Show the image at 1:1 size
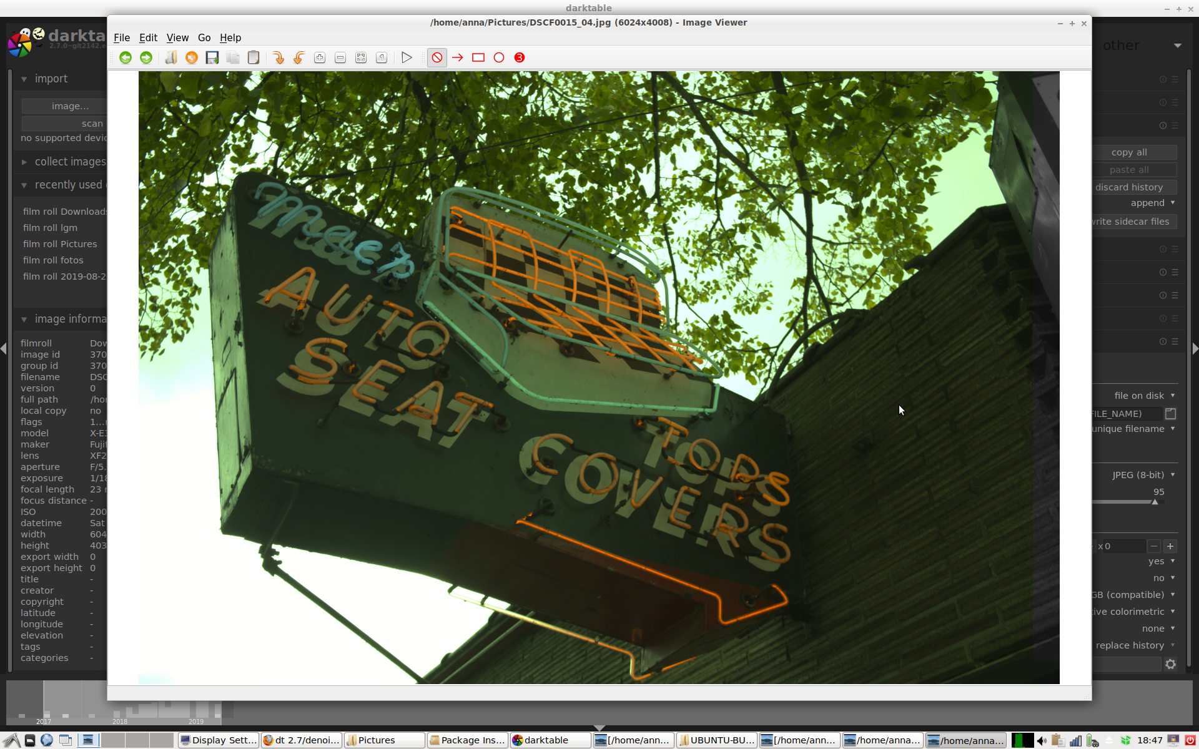 click(382, 57)
